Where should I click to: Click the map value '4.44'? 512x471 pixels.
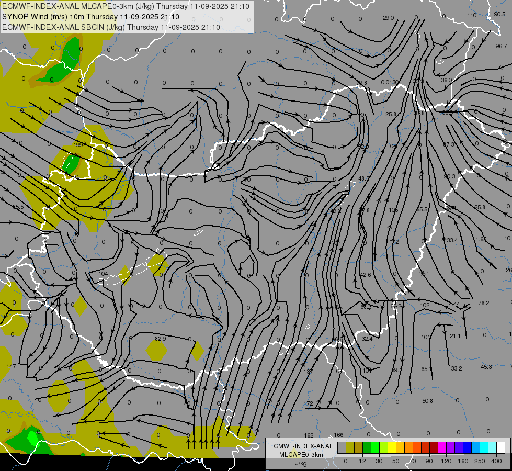coord(454,304)
